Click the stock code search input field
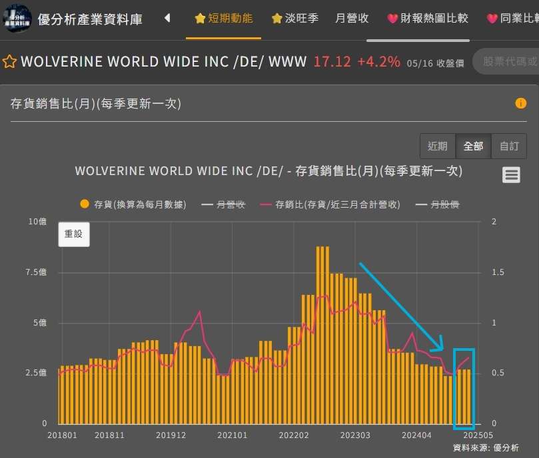The image size is (539, 458). click(506, 61)
